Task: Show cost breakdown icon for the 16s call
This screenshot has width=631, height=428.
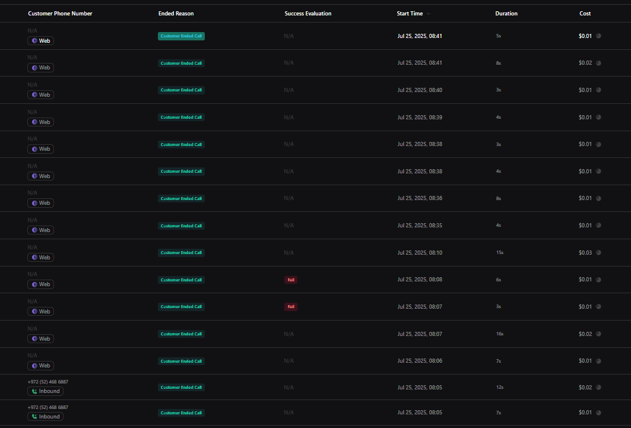Action: pyautogui.click(x=598, y=334)
